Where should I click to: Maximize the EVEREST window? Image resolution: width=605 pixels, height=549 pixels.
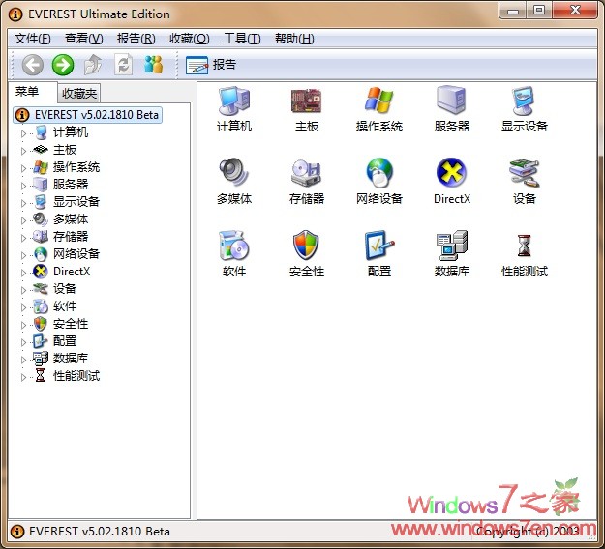[539, 10]
